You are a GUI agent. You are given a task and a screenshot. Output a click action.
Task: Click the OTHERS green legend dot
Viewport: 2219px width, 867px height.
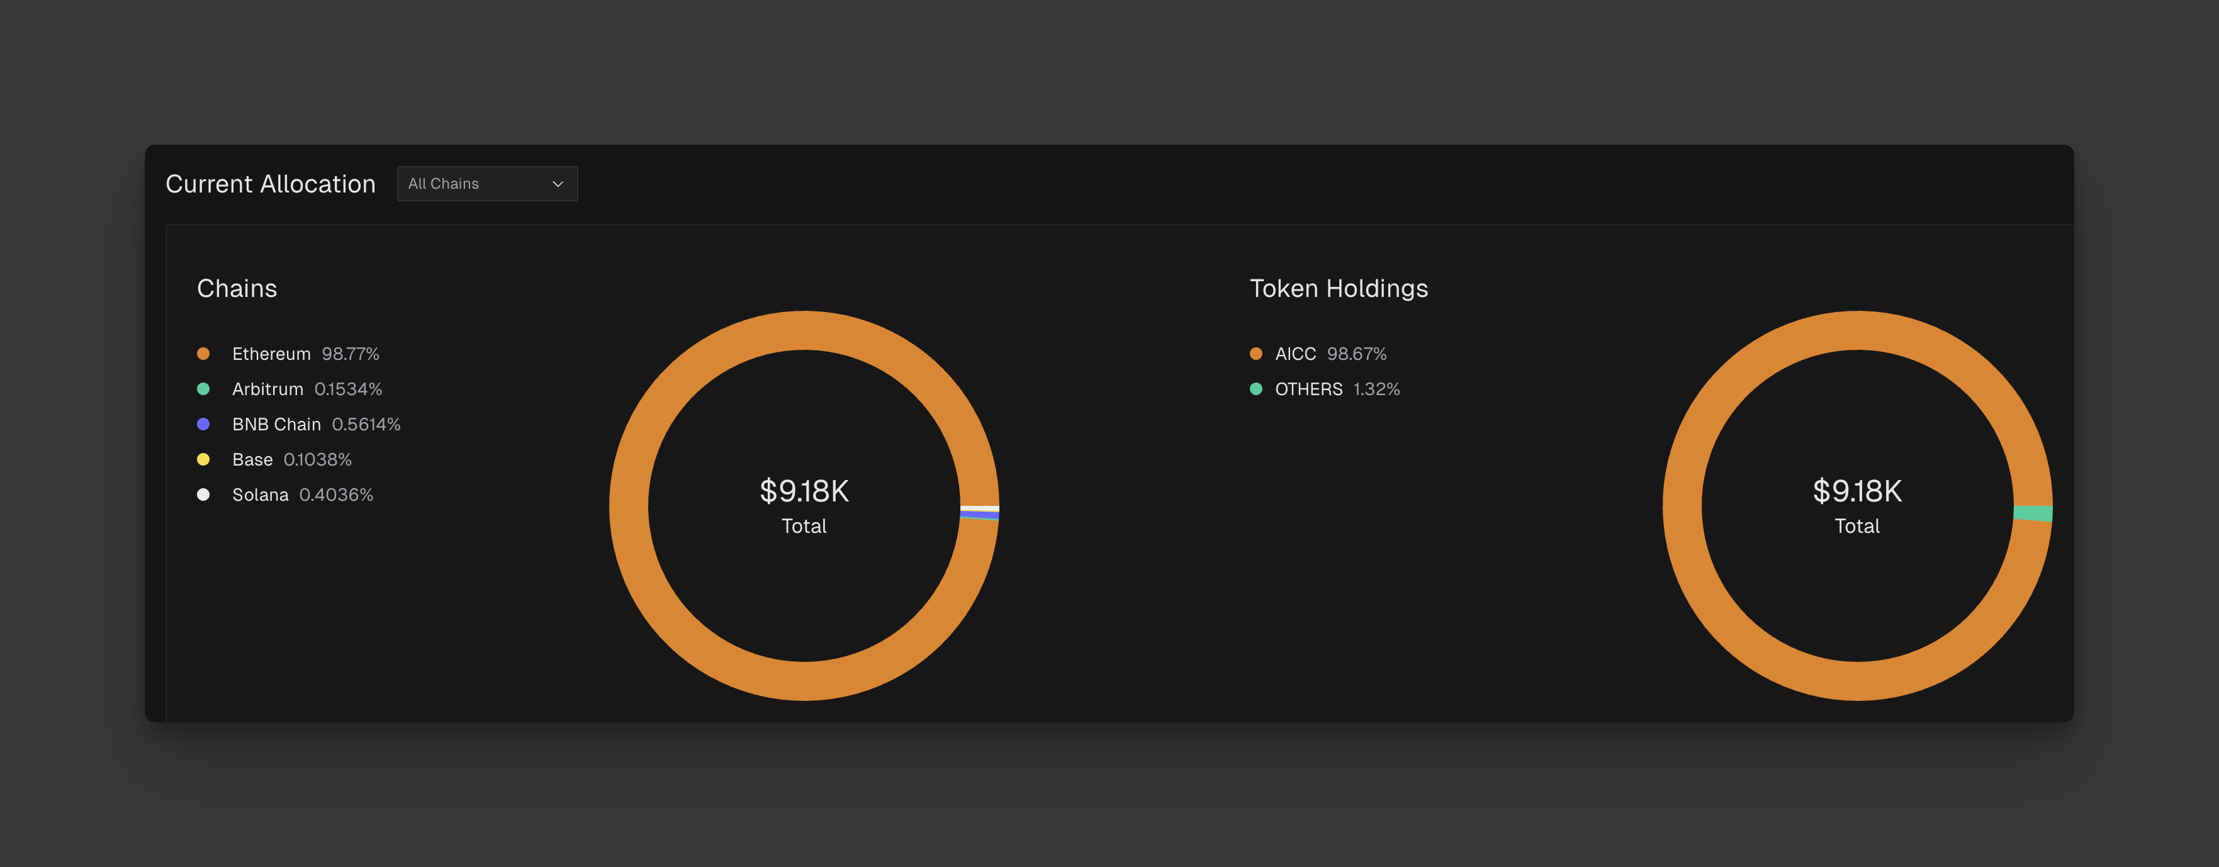tap(1256, 389)
